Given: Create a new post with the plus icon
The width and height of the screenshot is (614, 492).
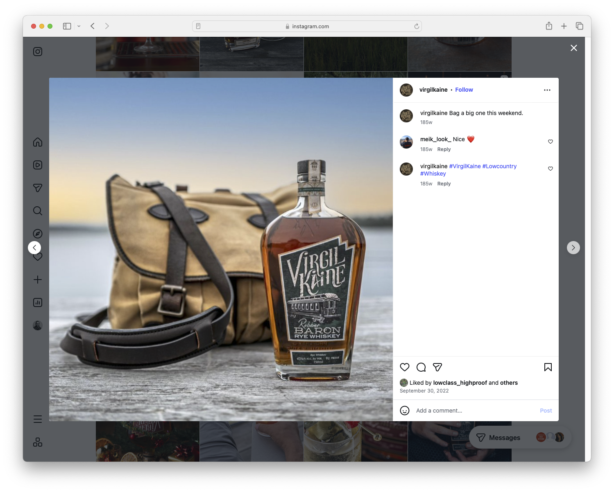Looking at the screenshot, I should pos(37,280).
